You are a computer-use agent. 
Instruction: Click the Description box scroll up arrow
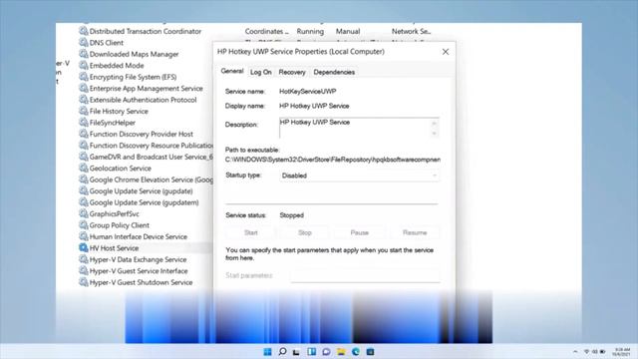435,123
